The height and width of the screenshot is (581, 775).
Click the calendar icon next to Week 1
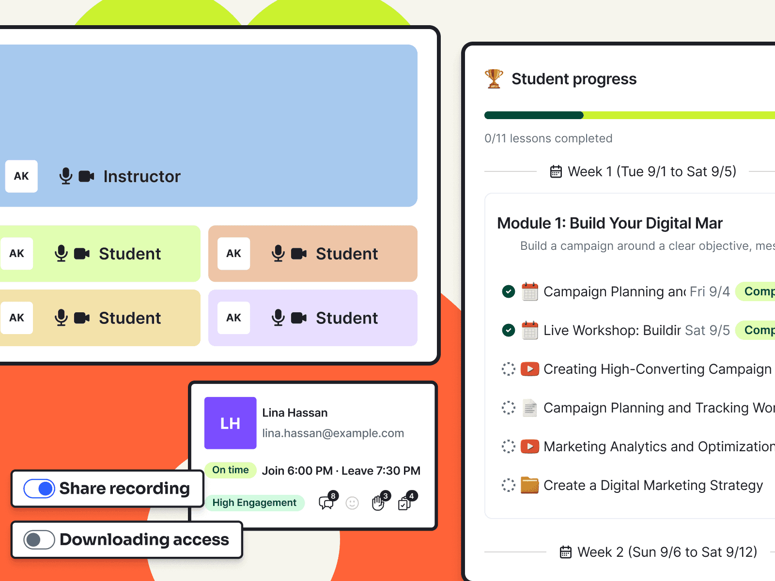tap(556, 172)
